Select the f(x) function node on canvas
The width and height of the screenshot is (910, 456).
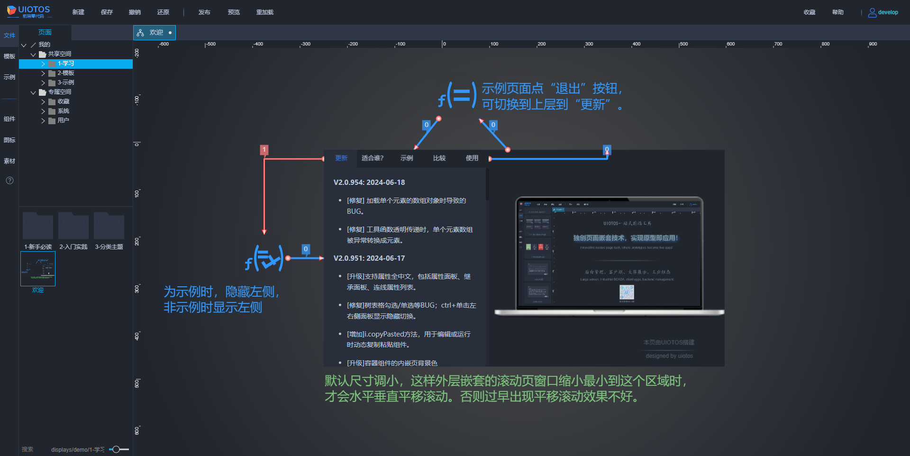264,258
